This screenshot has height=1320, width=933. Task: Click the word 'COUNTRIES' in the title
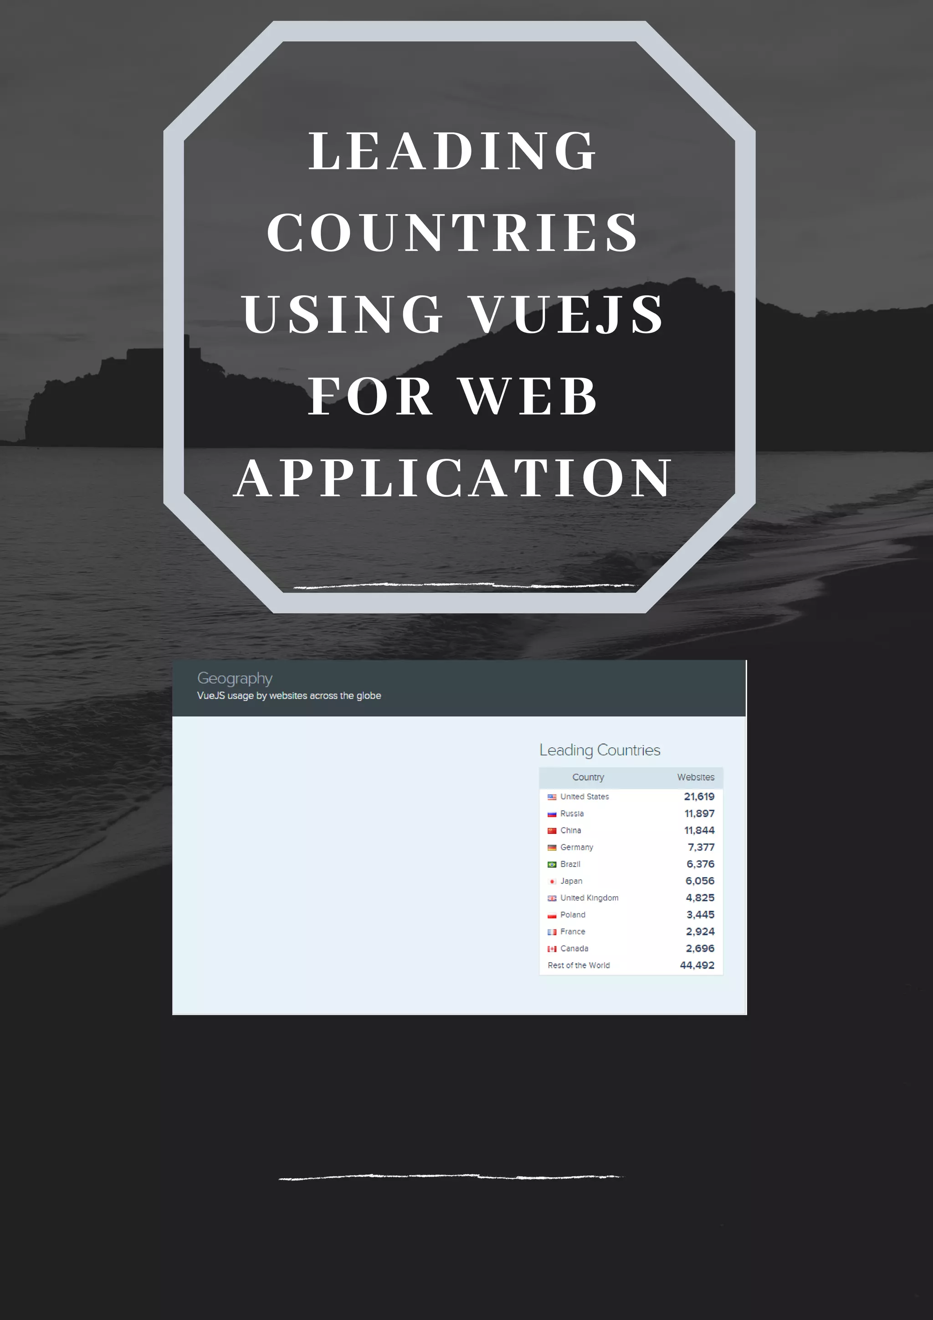453,232
